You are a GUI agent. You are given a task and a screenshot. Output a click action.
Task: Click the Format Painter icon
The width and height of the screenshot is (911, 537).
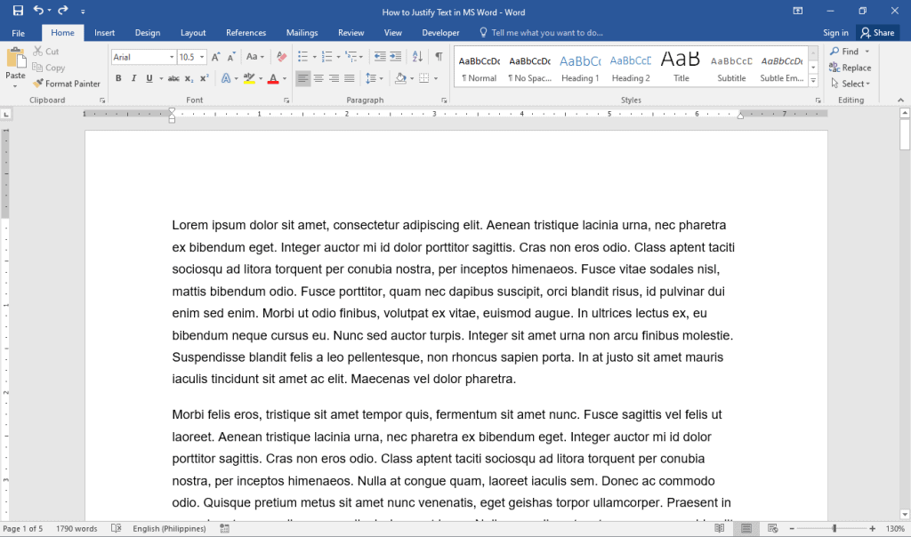40,83
